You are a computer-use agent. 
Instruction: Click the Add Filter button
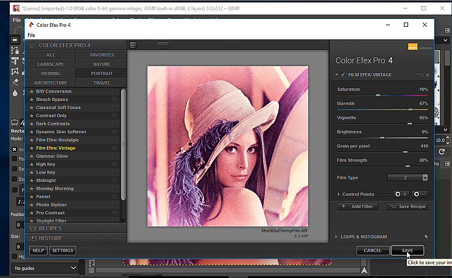(x=358, y=206)
